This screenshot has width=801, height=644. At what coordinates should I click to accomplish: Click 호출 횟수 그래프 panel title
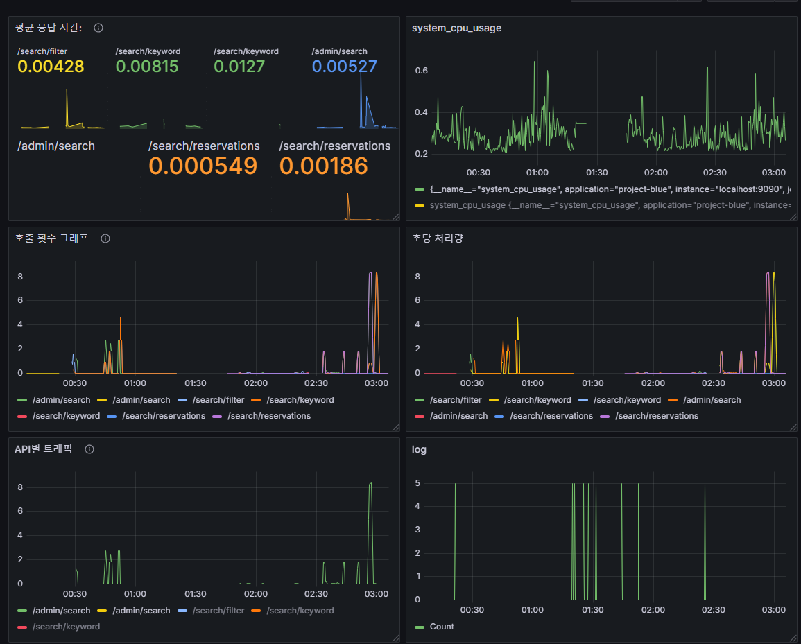[51, 238]
